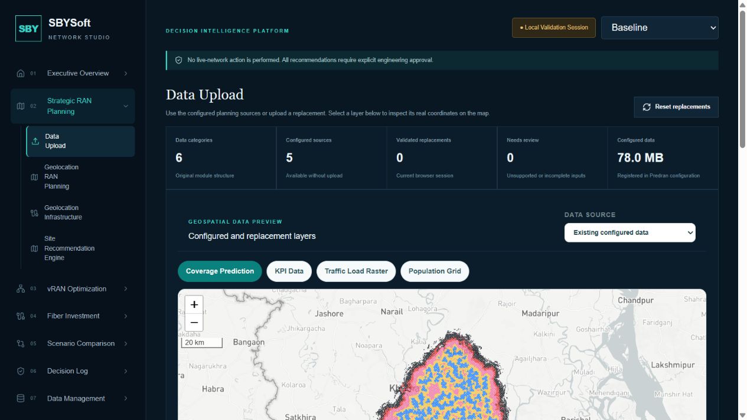Select the Traffic Load Raster tab

(x=356, y=271)
